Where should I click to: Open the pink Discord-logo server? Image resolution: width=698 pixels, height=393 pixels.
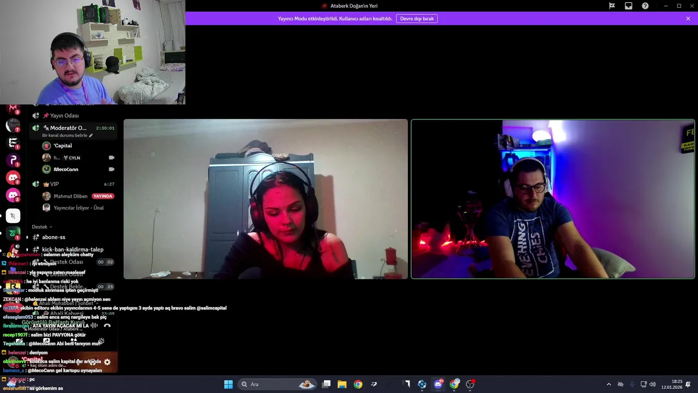13,195
